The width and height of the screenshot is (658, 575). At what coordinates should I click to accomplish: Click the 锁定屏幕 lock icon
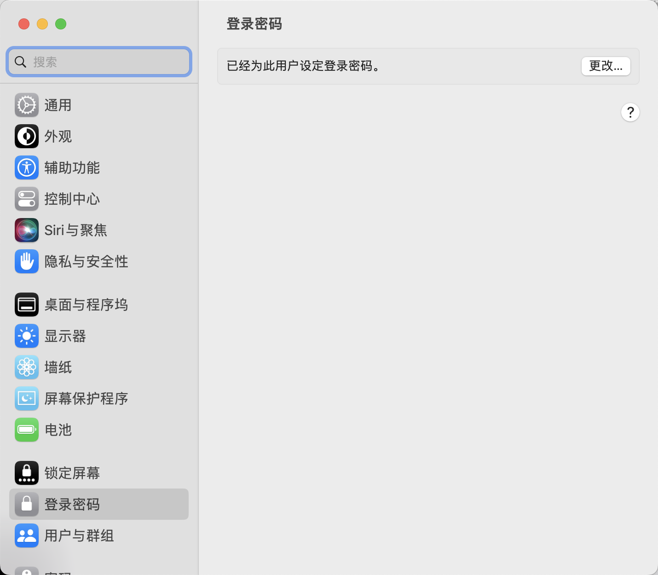coord(27,473)
